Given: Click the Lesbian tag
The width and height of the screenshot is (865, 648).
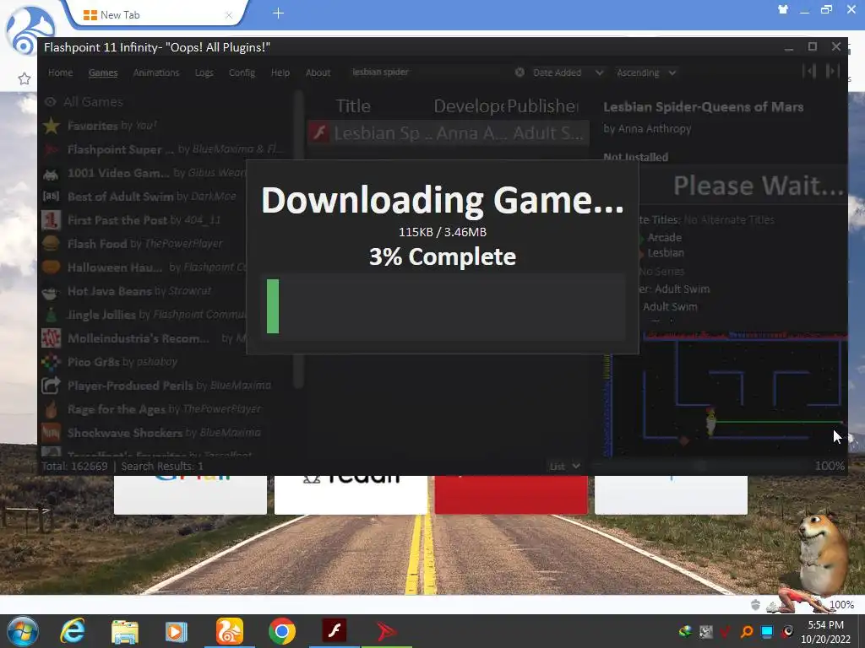Looking at the screenshot, I should point(666,253).
